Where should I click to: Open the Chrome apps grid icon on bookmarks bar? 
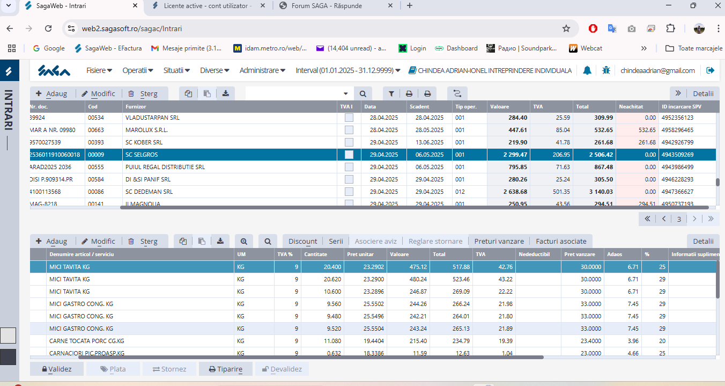click(x=12, y=48)
